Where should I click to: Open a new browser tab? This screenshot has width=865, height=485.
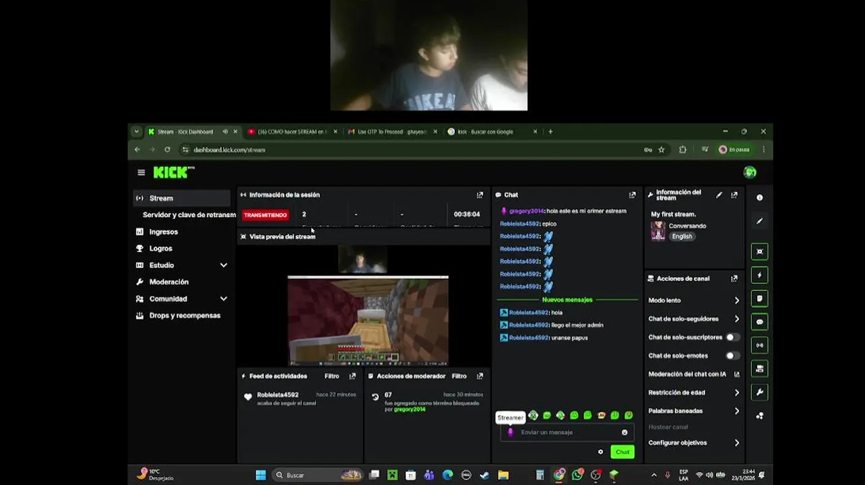(x=550, y=132)
